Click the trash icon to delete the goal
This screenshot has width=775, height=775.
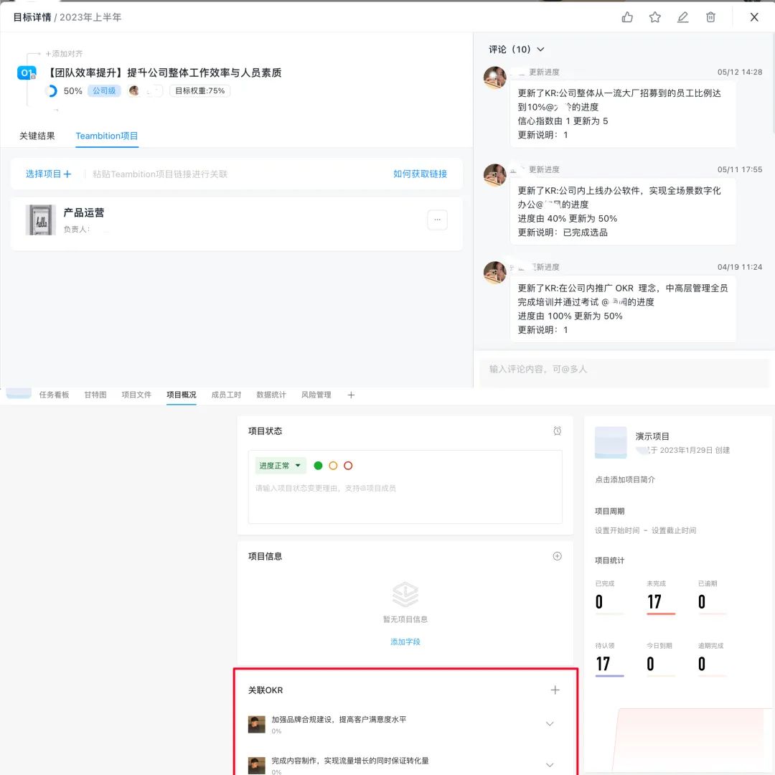pos(710,17)
